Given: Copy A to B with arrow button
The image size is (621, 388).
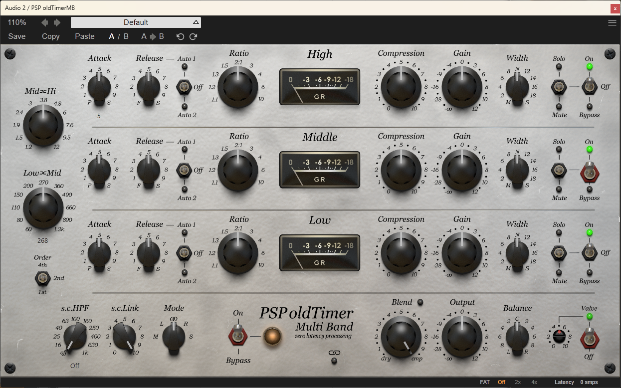Looking at the screenshot, I should click(153, 36).
